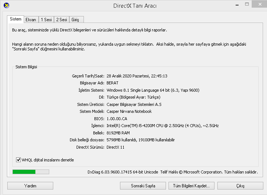This screenshot has width=267, height=195.
Task: Click the computer name BERAT
Action: click(112, 83)
